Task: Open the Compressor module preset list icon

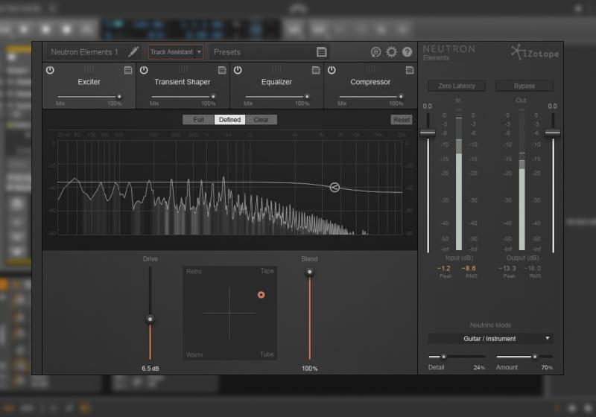Action: point(410,70)
